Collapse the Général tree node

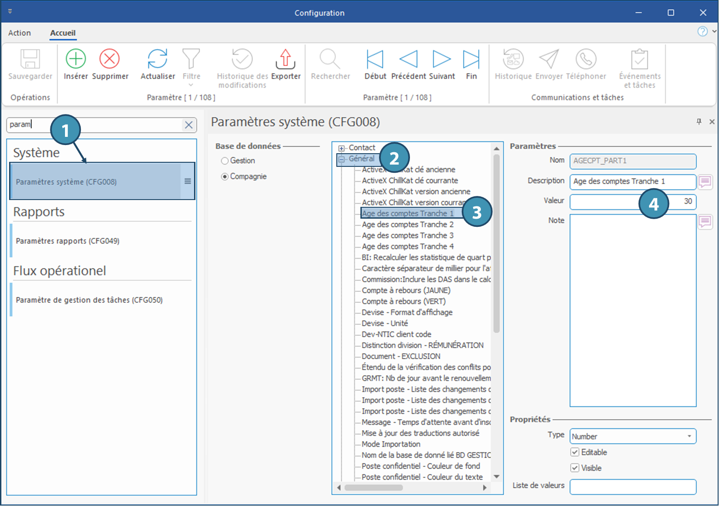click(341, 159)
